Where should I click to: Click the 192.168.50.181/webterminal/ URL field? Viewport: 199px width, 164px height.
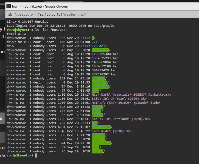pos(62,14)
